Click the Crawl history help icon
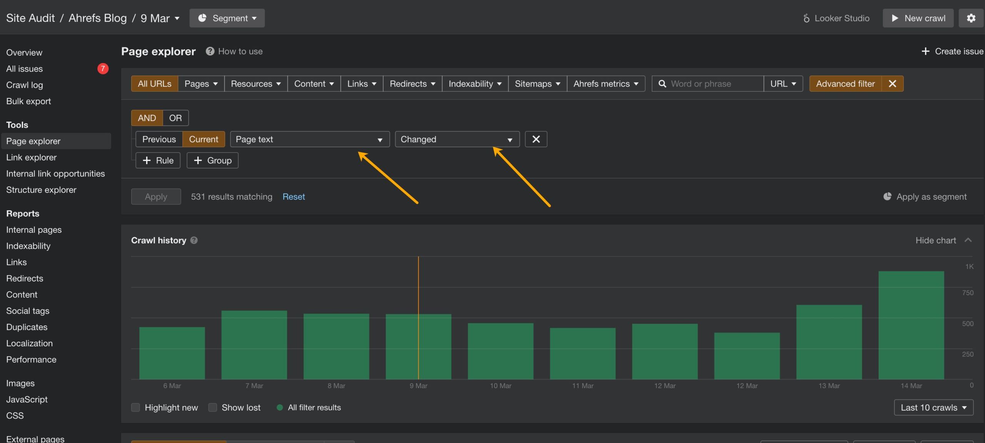The height and width of the screenshot is (443, 985). (194, 240)
